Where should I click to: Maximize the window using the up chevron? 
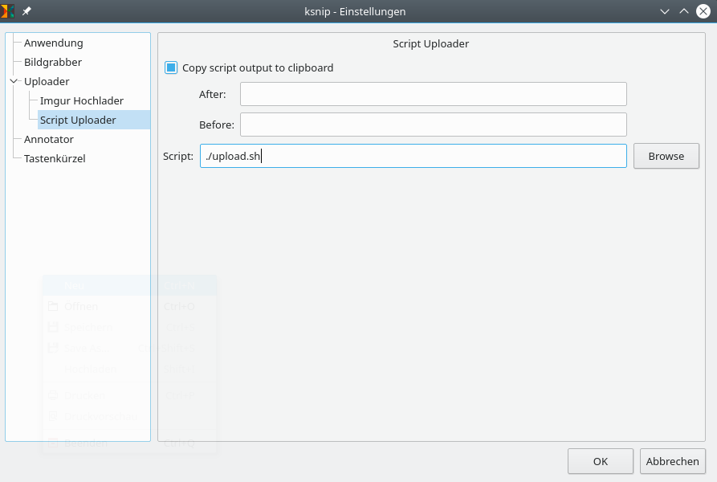point(682,11)
